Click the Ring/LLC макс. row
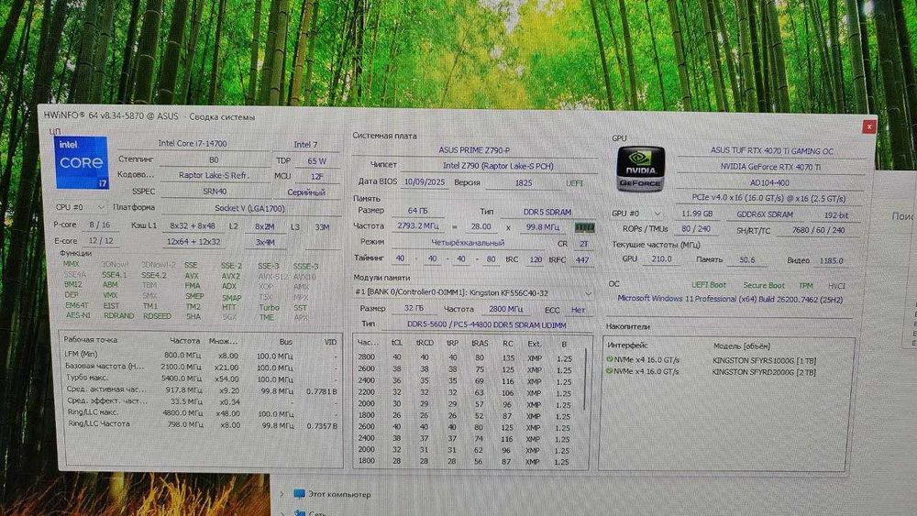The width and height of the screenshot is (917, 516). pos(202,413)
